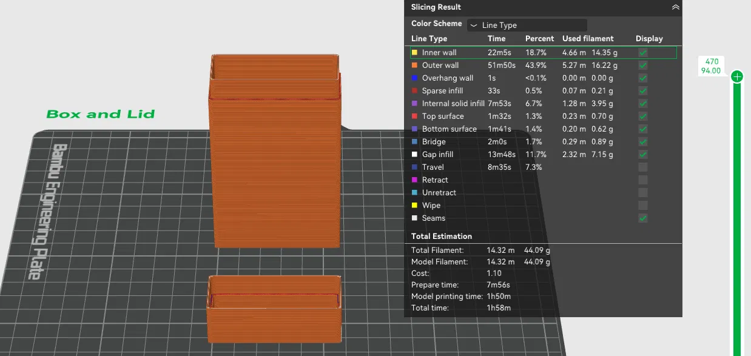The width and height of the screenshot is (751, 356).
Task: Enable Unretract display checkbox
Action: (643, 193)
